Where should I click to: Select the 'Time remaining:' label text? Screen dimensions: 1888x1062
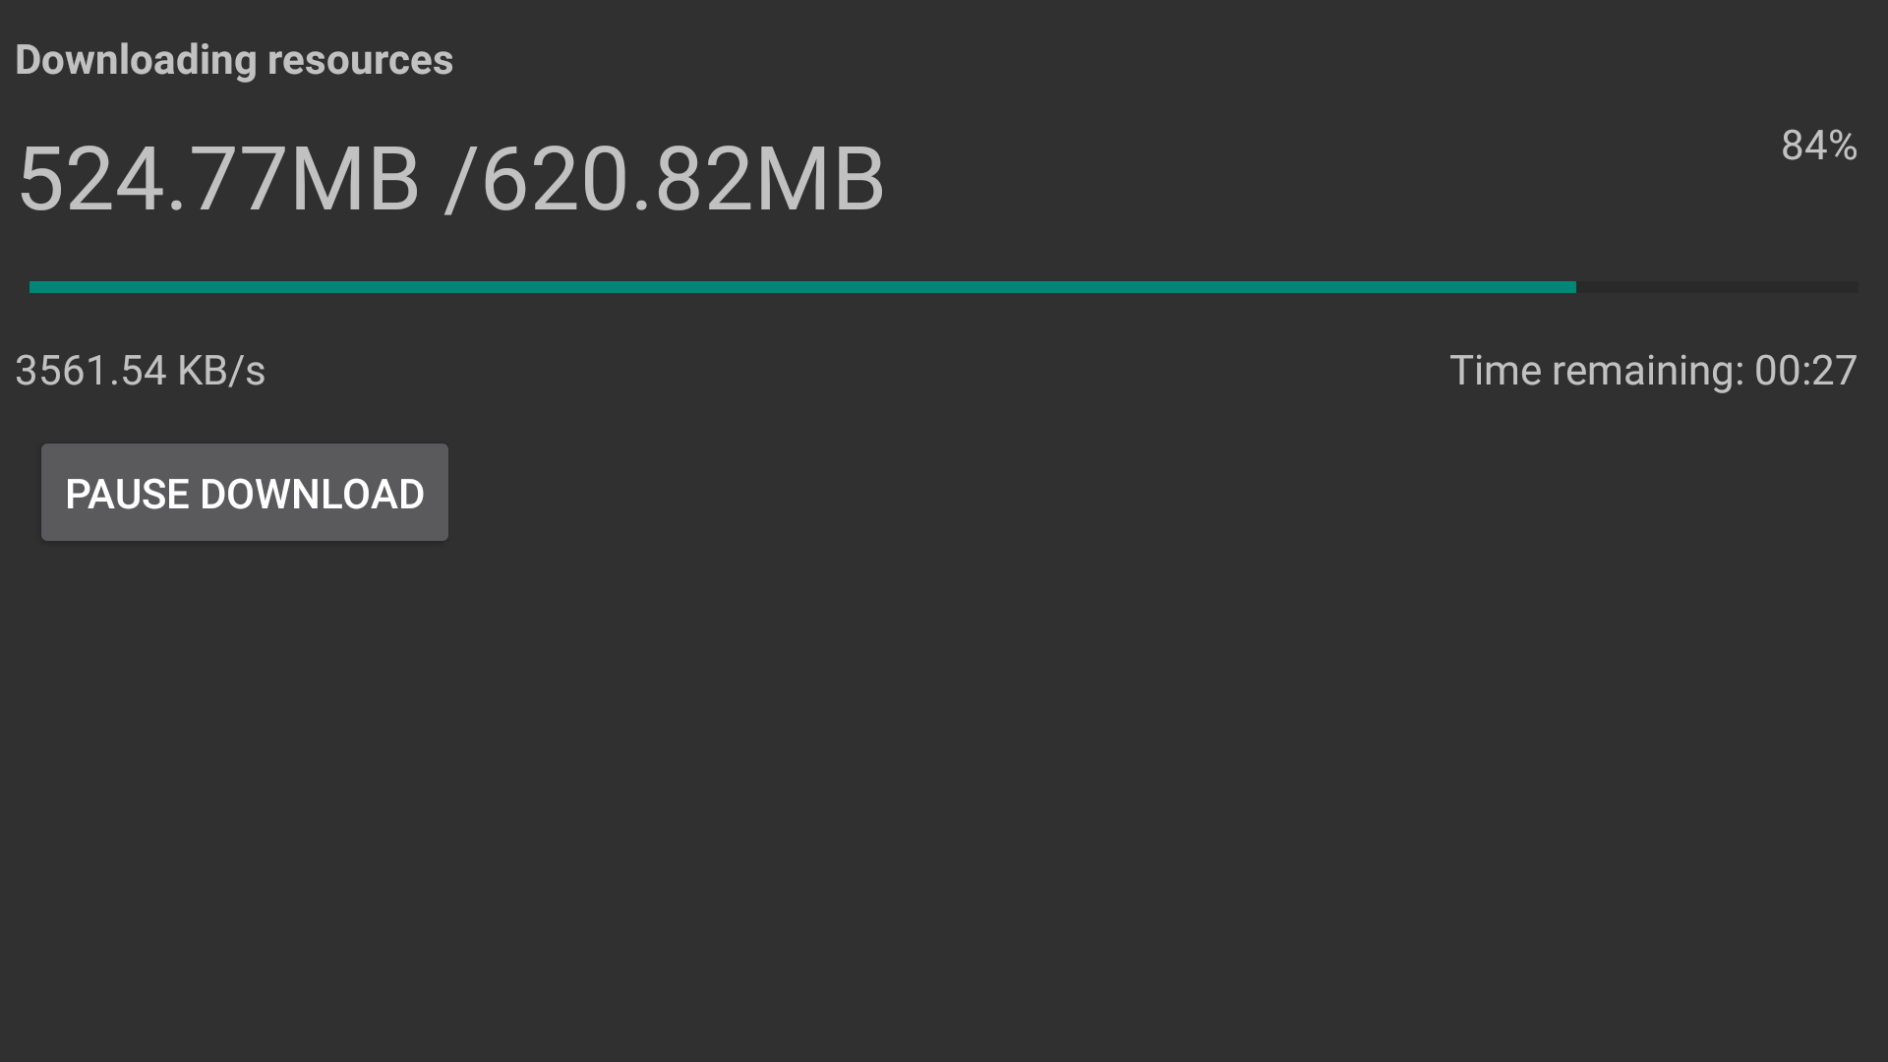(x=1597, y=371)
